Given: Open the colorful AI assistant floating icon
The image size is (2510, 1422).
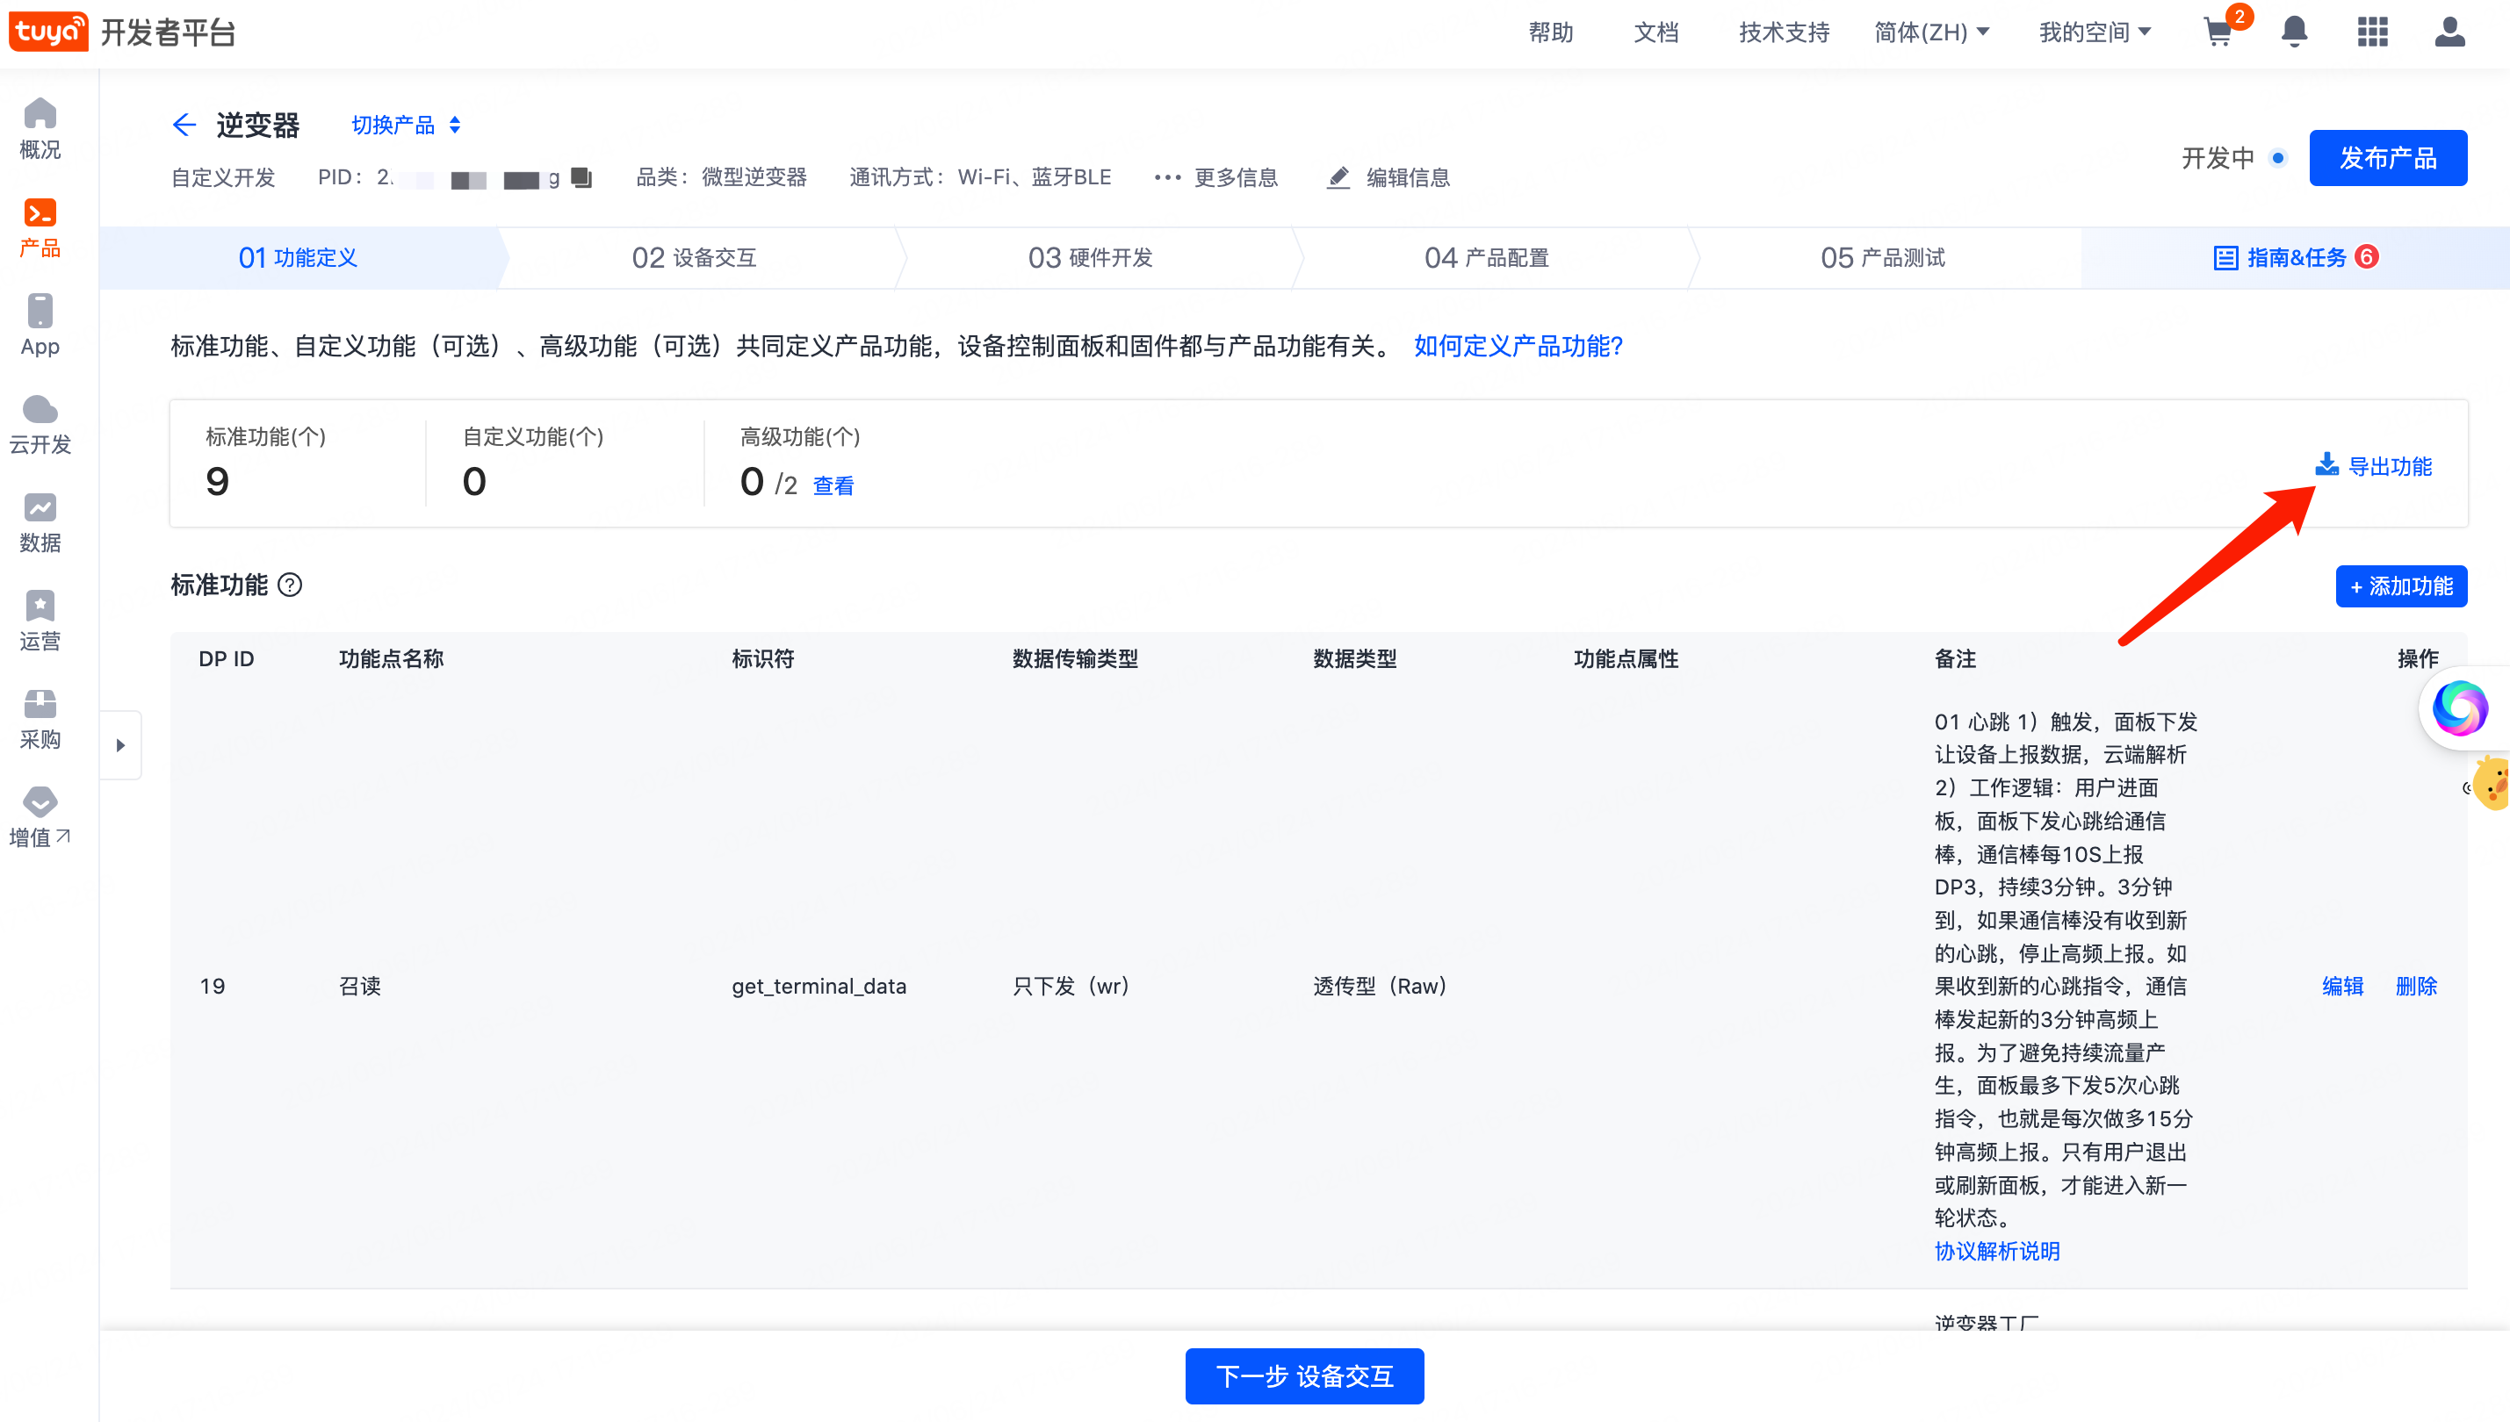Looking at the screenshot, I should tap(2460, 708).
